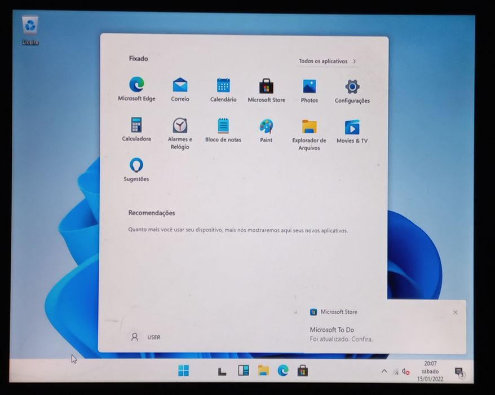This screenshot has height=395, width=495.
Task: Click the muted volume tray icon
Action: tap(406, 372)
